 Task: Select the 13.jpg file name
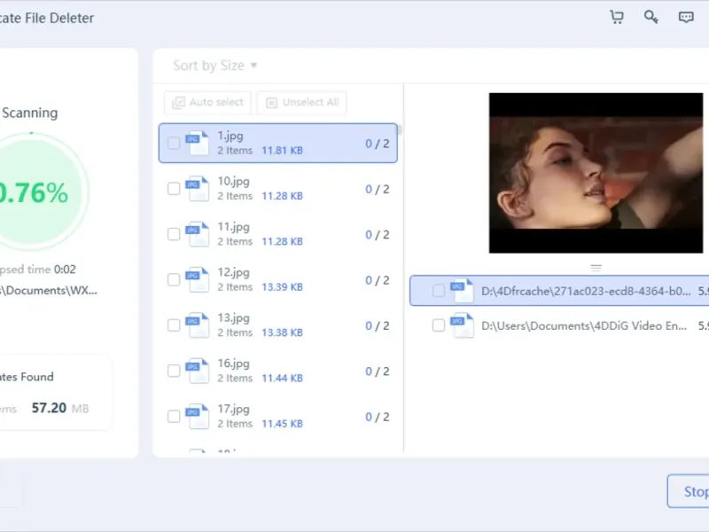(x=233, y=318)
